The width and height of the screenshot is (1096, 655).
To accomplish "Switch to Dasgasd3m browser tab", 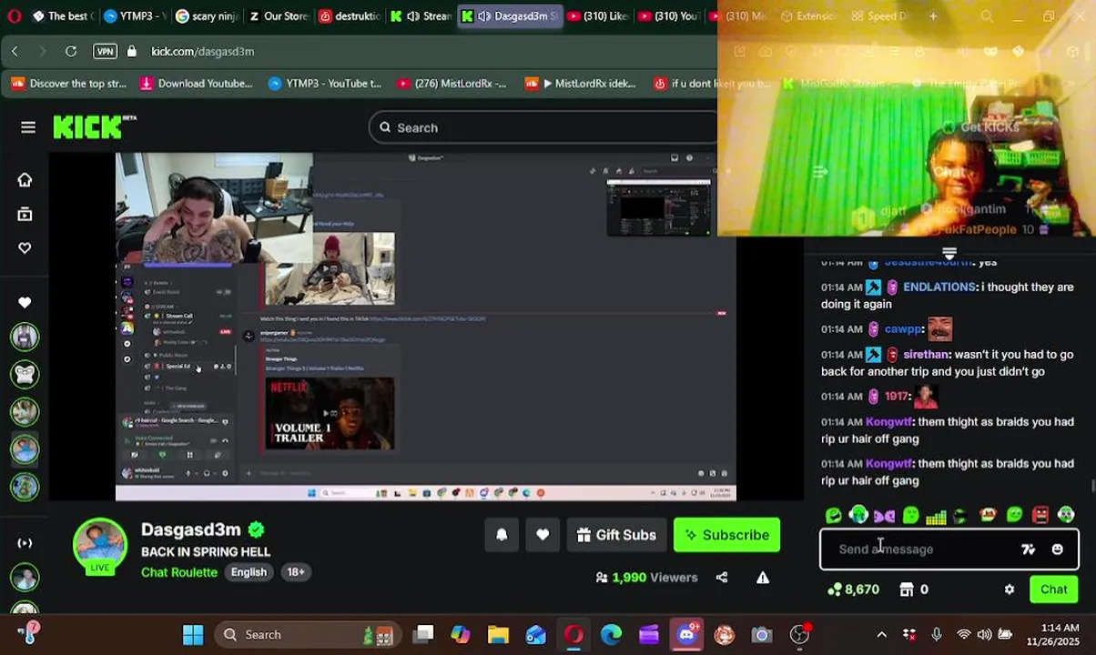I will pyautogui.click(x=510, y=15).
